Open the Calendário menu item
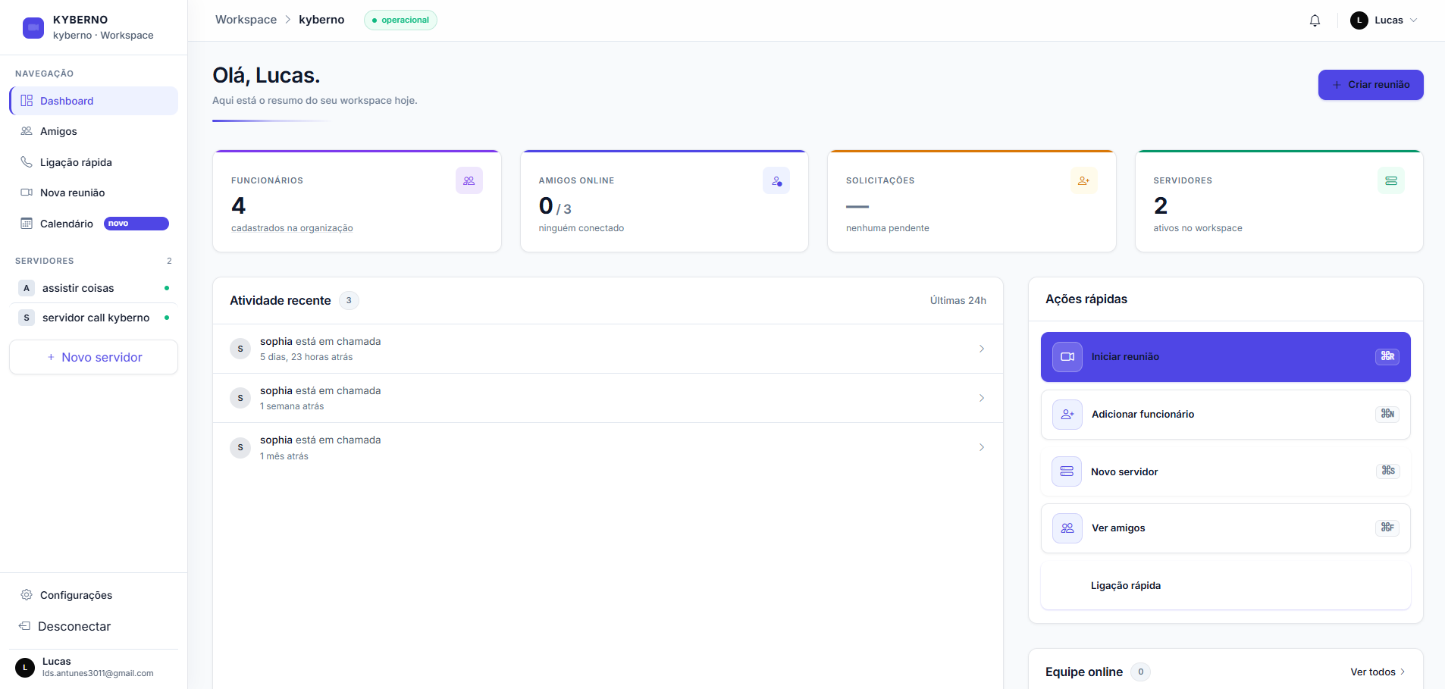1445x689 pixels. [94, 224]
